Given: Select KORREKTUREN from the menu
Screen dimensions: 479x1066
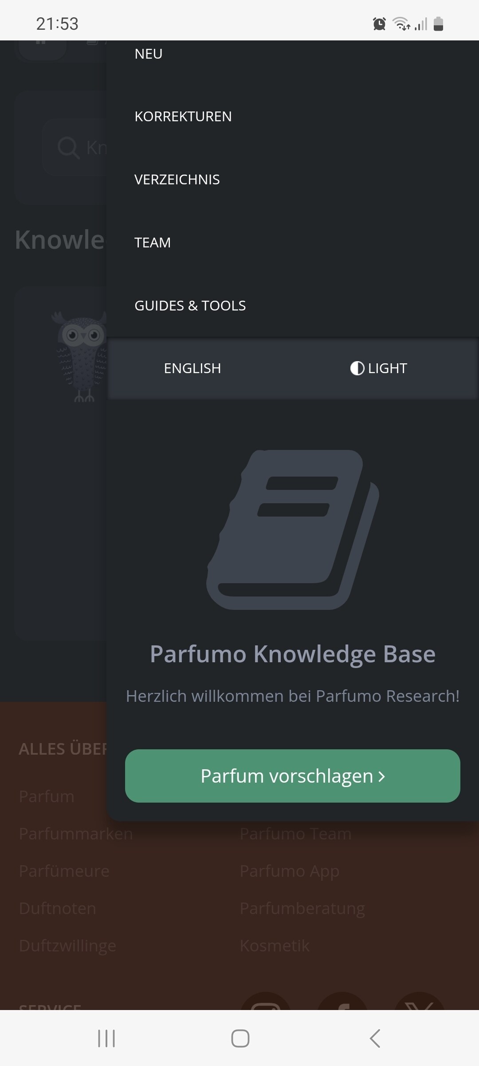Looking at the screenshot, I should (x=183, y=116).
